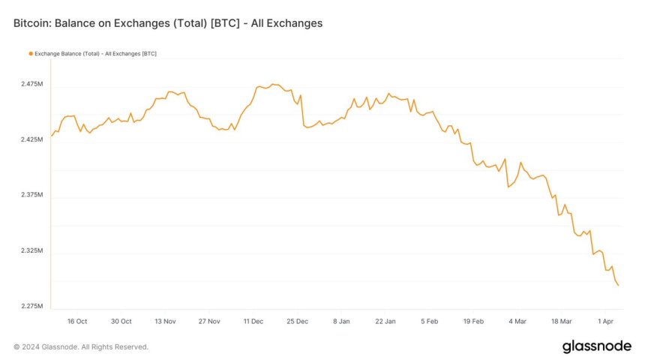Click the orange legend dot marker

[x=31, y=54]
